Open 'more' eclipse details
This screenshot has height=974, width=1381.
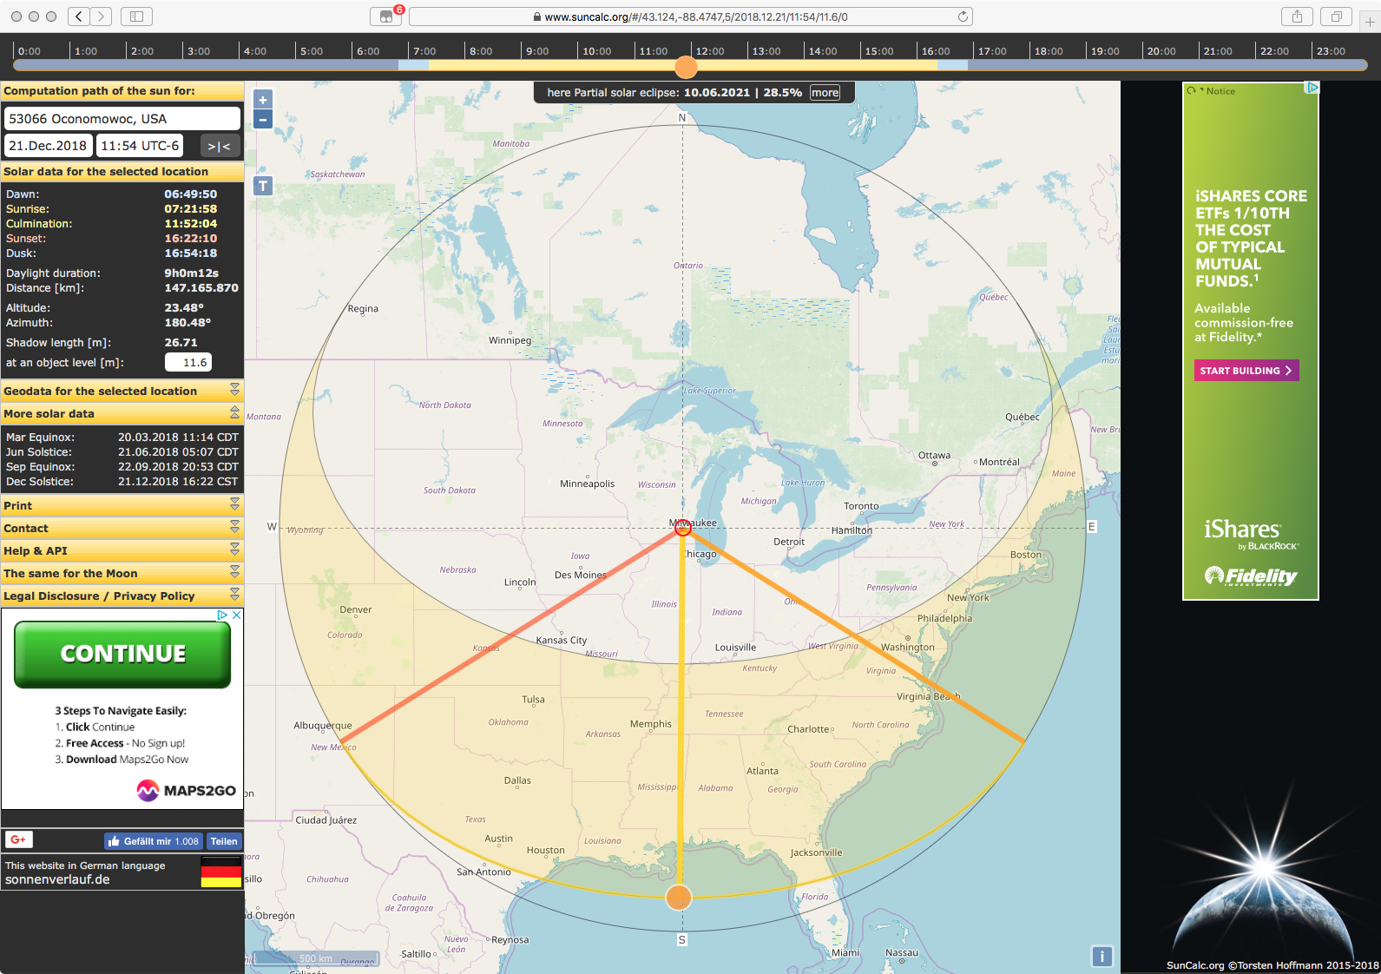[x=825, y=93]
